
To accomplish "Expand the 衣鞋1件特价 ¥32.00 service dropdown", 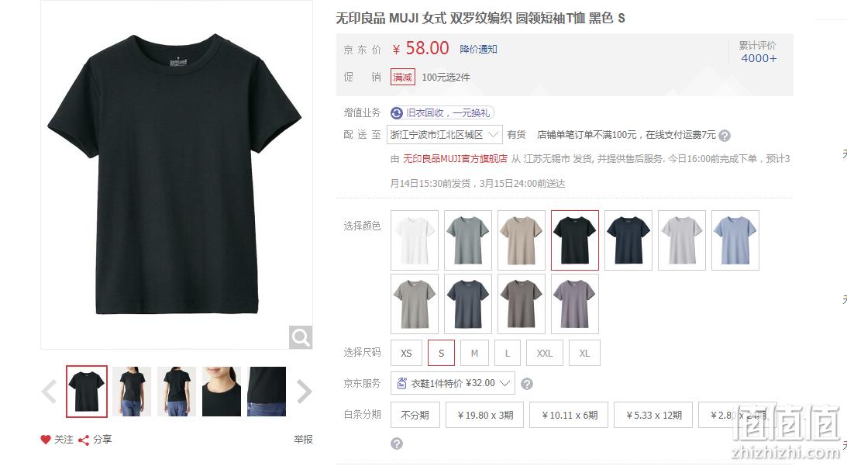I will click(453, 383).
